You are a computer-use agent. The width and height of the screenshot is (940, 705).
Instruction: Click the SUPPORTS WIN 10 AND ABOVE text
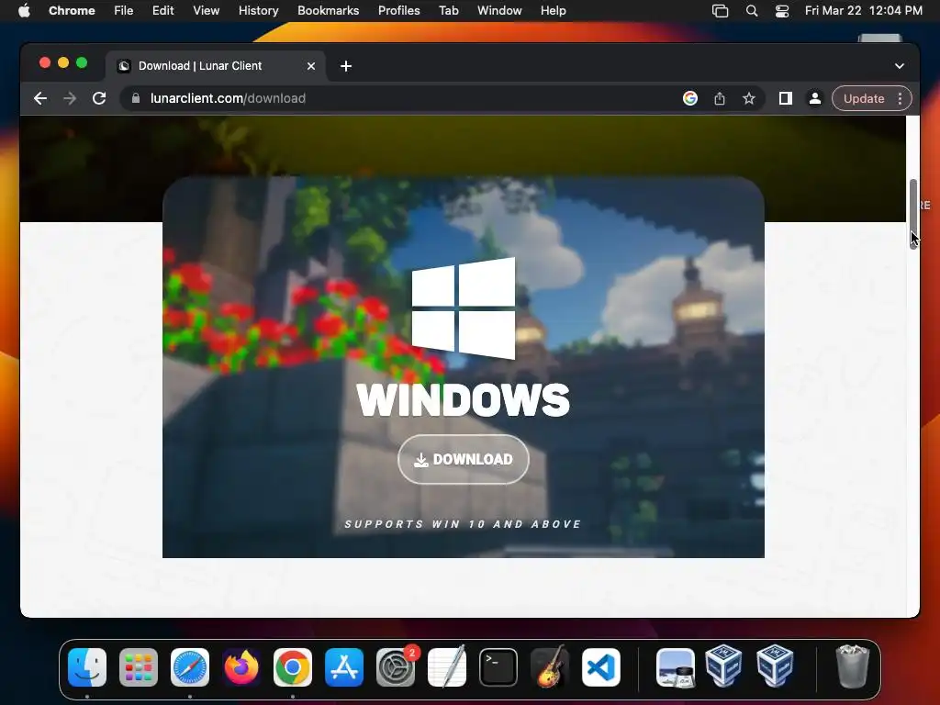coord(463,524)
